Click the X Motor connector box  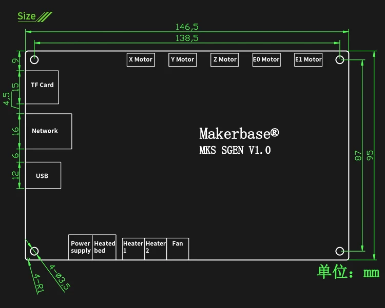pyautogui.click(x=141, y=59)
